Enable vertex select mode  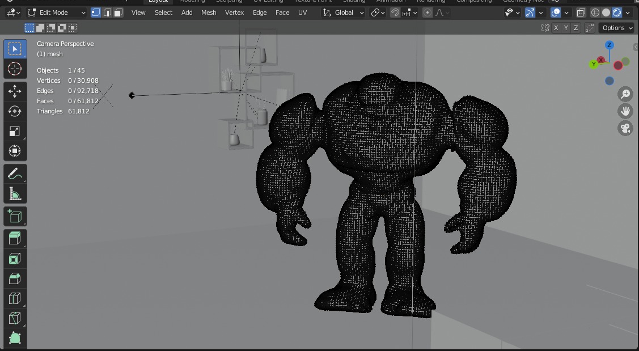[96, 12]
